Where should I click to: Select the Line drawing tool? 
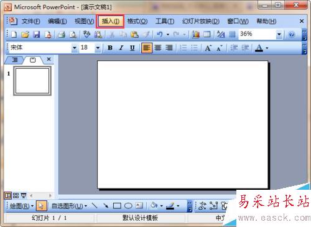pyautogui.click(x=95, y=206)
